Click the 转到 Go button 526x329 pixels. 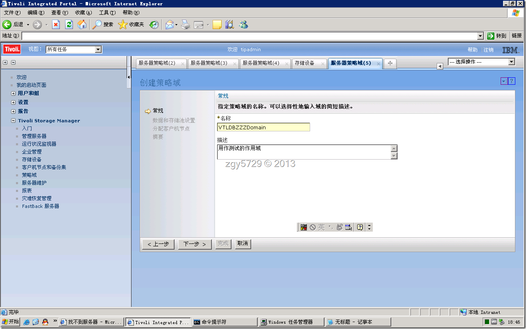(497, 36)
